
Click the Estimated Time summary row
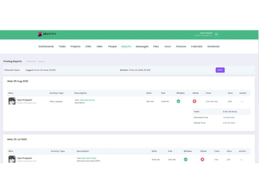[x=221, y=117]
